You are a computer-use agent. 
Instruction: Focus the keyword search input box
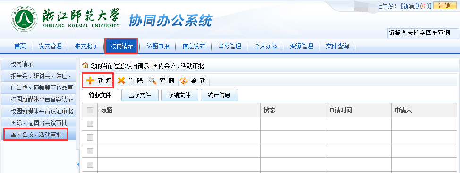point(423,33)
